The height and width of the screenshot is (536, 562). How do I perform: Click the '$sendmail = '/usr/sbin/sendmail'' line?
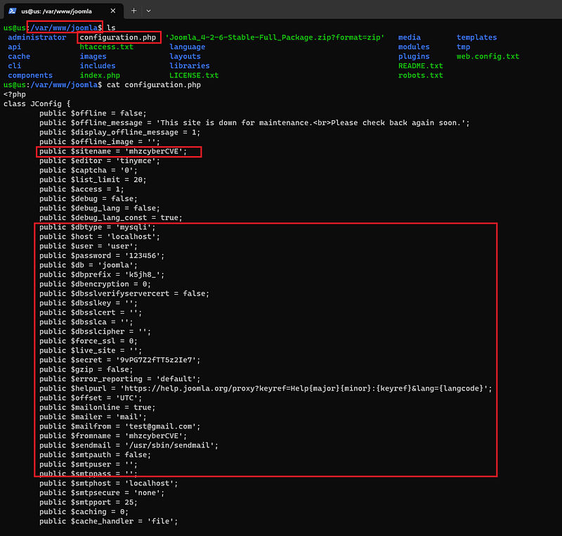[x=129, y=445]
